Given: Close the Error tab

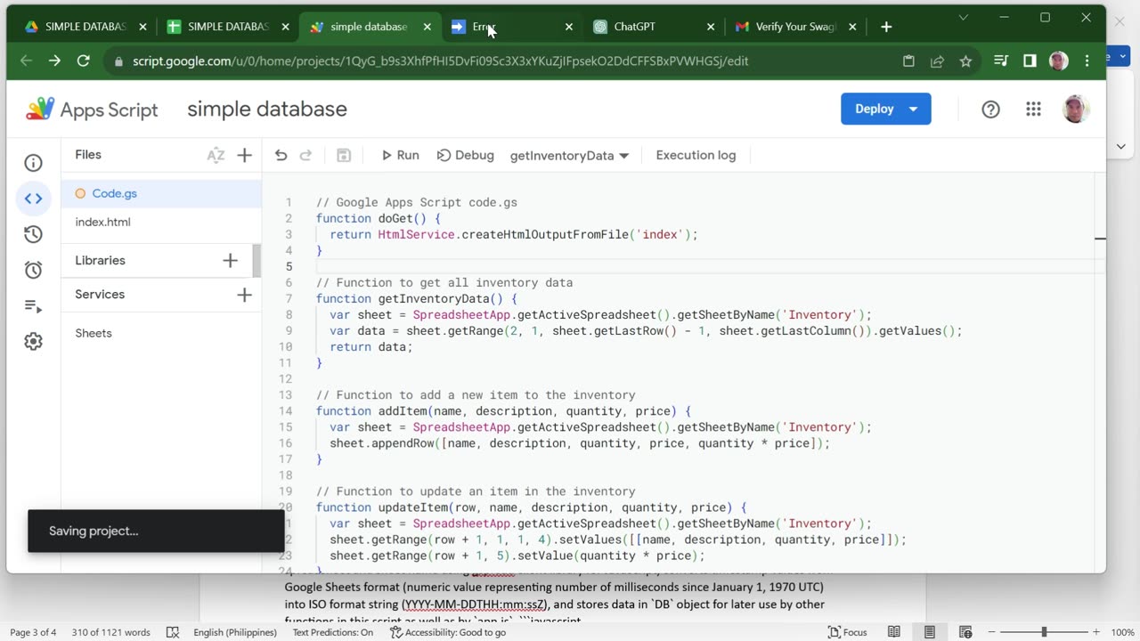Looking at the screenshot, I should (x=568, y=27).
